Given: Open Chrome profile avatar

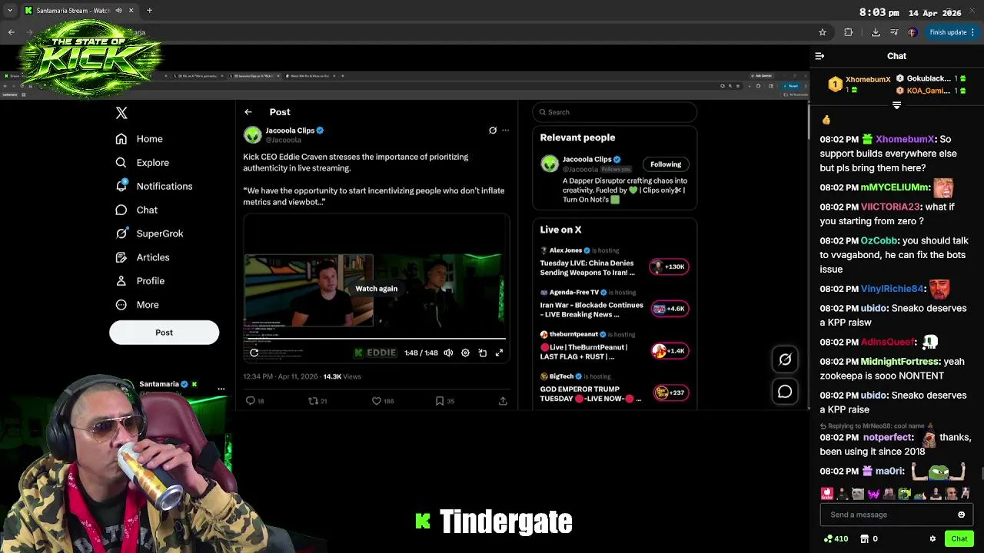Looking at the screenshot, I should [912, 32].
